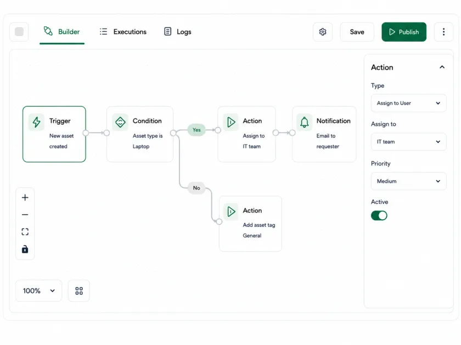
Task: Click the four-circle auto-layout grid icon
Action: point(79,291)
